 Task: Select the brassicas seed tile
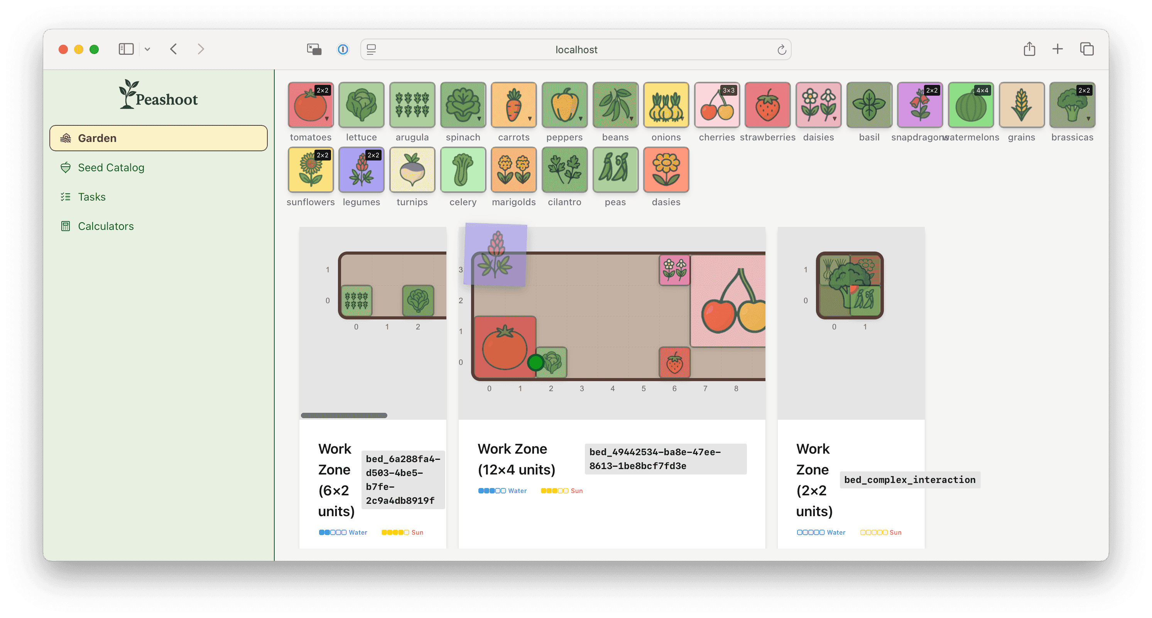(1073, 105)
